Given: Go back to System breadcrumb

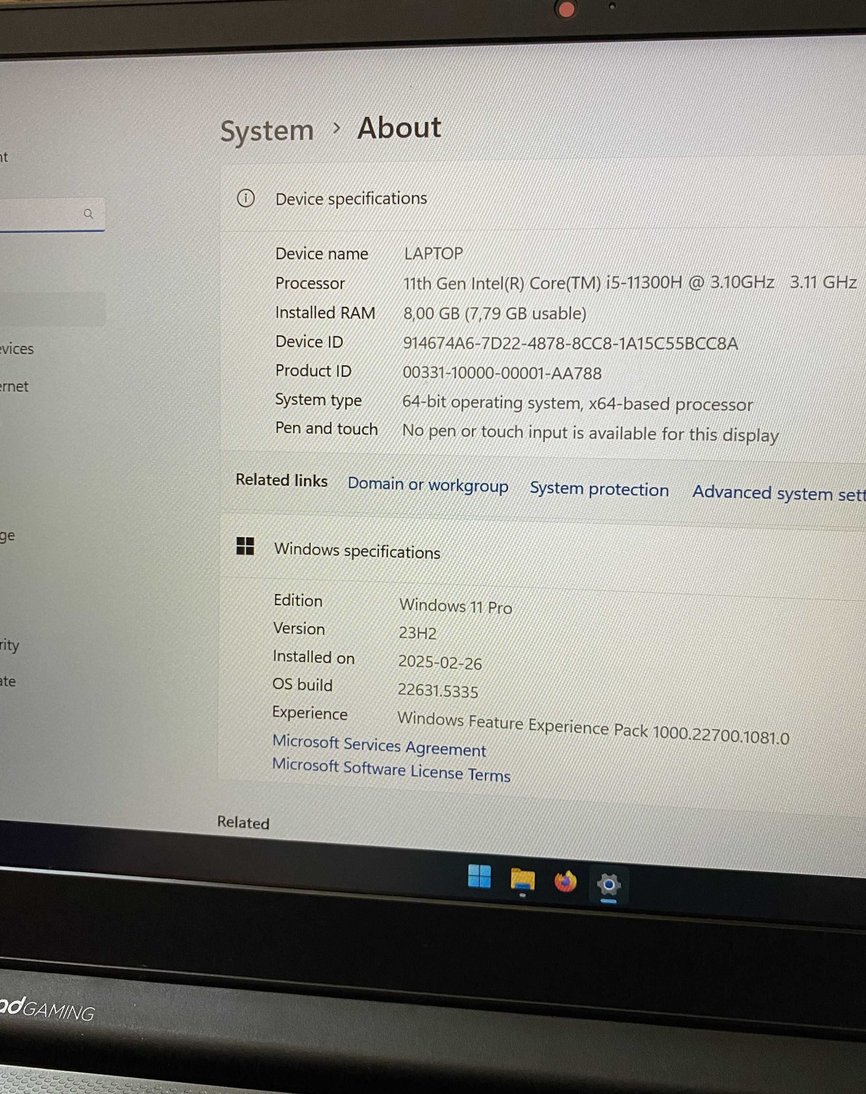Looking at the screenshot, I should click(267, 131).
